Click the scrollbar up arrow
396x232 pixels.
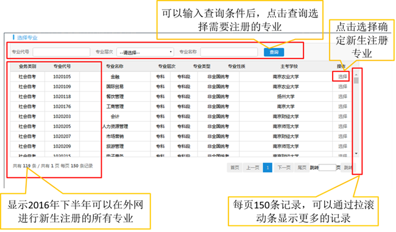click(356, 75)
